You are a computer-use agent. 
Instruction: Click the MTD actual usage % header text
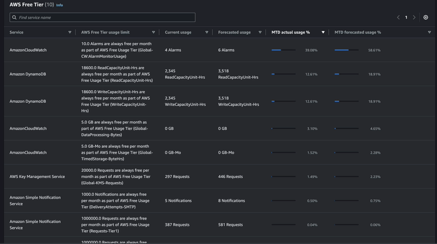click(x=290, y=32)
